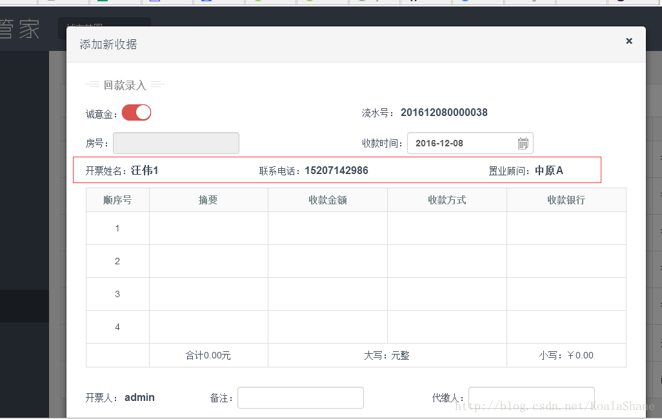Open the calendar picker icon
The height and width of the screenshot is (419, 662).
523,144
